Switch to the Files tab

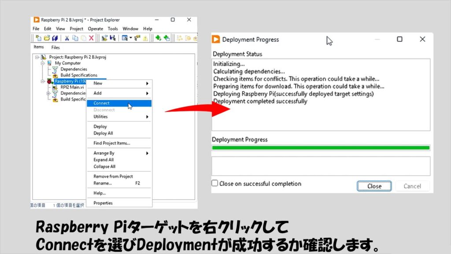point(55,48)
